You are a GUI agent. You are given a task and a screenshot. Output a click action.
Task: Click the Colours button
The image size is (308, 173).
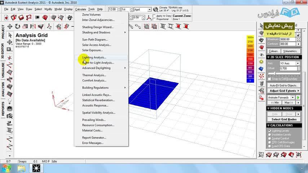click(274, 51)
